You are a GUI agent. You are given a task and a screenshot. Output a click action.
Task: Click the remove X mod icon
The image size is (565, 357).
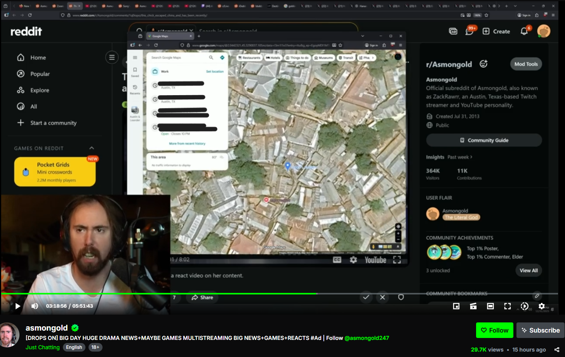(382, 297)
